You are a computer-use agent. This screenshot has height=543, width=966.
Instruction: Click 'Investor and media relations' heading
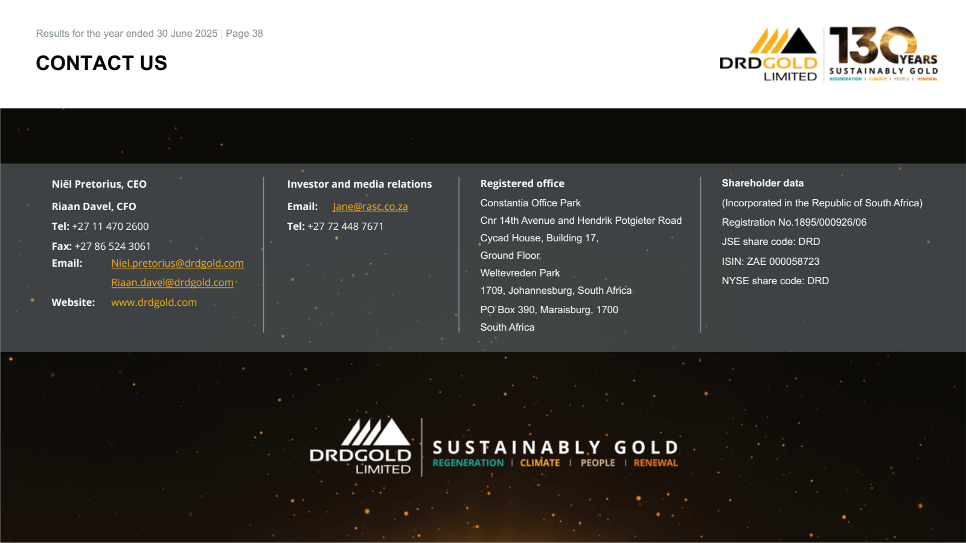pos(359,184)
